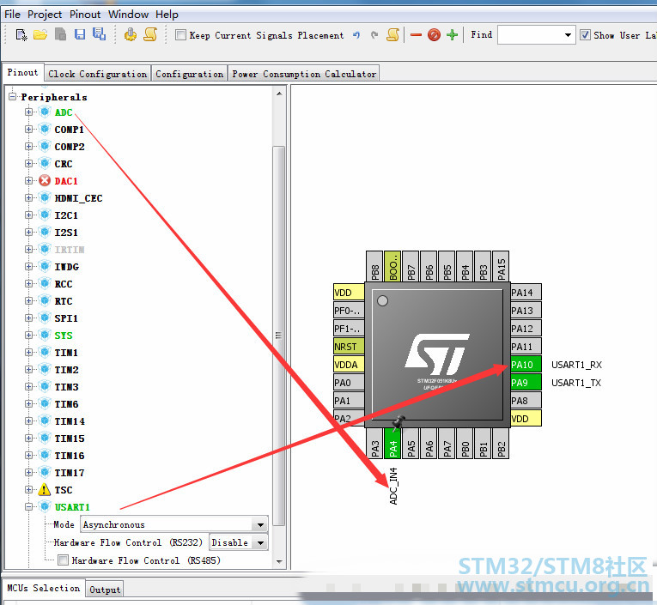Select the I2C1 peripheral

[66, 215]
